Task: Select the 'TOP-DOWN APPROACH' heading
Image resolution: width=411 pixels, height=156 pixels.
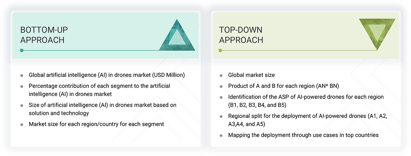Action: [241, 35]
